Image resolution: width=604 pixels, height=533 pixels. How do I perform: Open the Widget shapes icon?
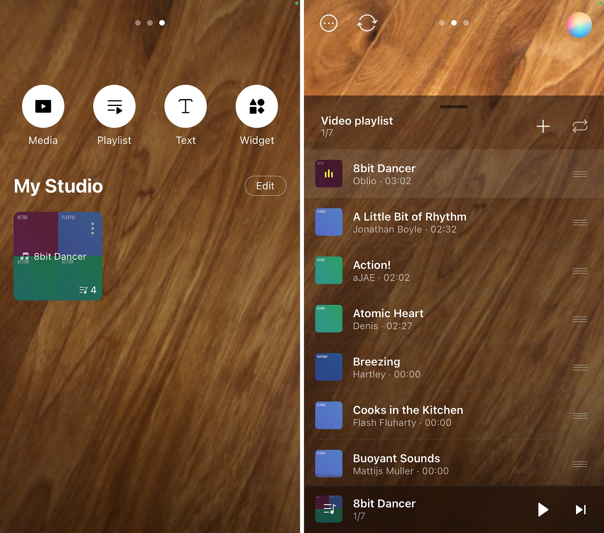click(x=257, y=106)
